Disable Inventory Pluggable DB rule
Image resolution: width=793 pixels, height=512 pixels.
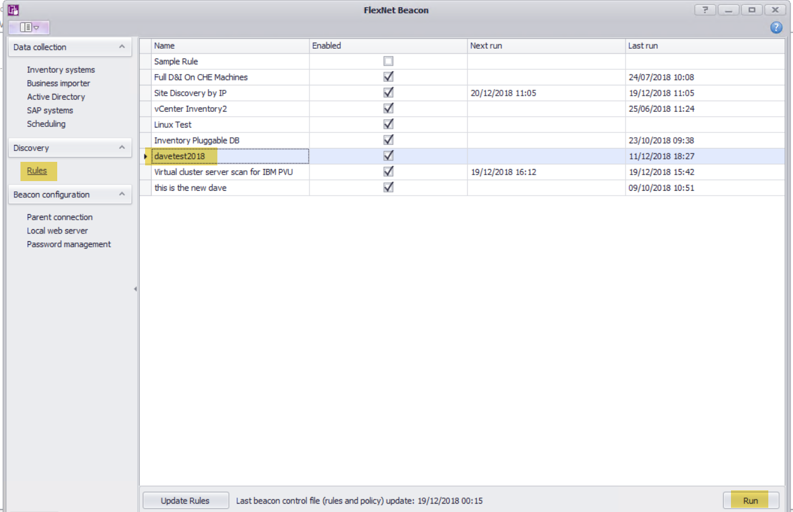coord(388,140)
